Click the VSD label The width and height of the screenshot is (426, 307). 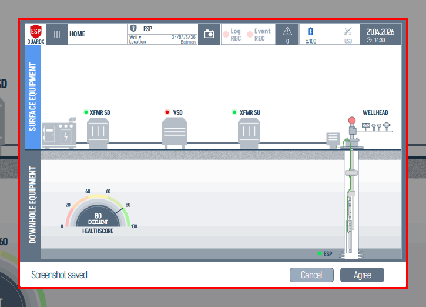[x=177, y=112]
